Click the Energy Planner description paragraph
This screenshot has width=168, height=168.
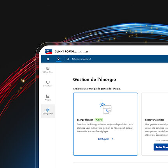[x=105, y=128]
